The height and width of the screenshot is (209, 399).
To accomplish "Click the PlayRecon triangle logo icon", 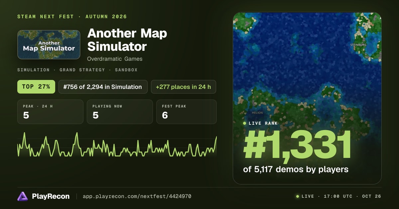I will [23, 196].
